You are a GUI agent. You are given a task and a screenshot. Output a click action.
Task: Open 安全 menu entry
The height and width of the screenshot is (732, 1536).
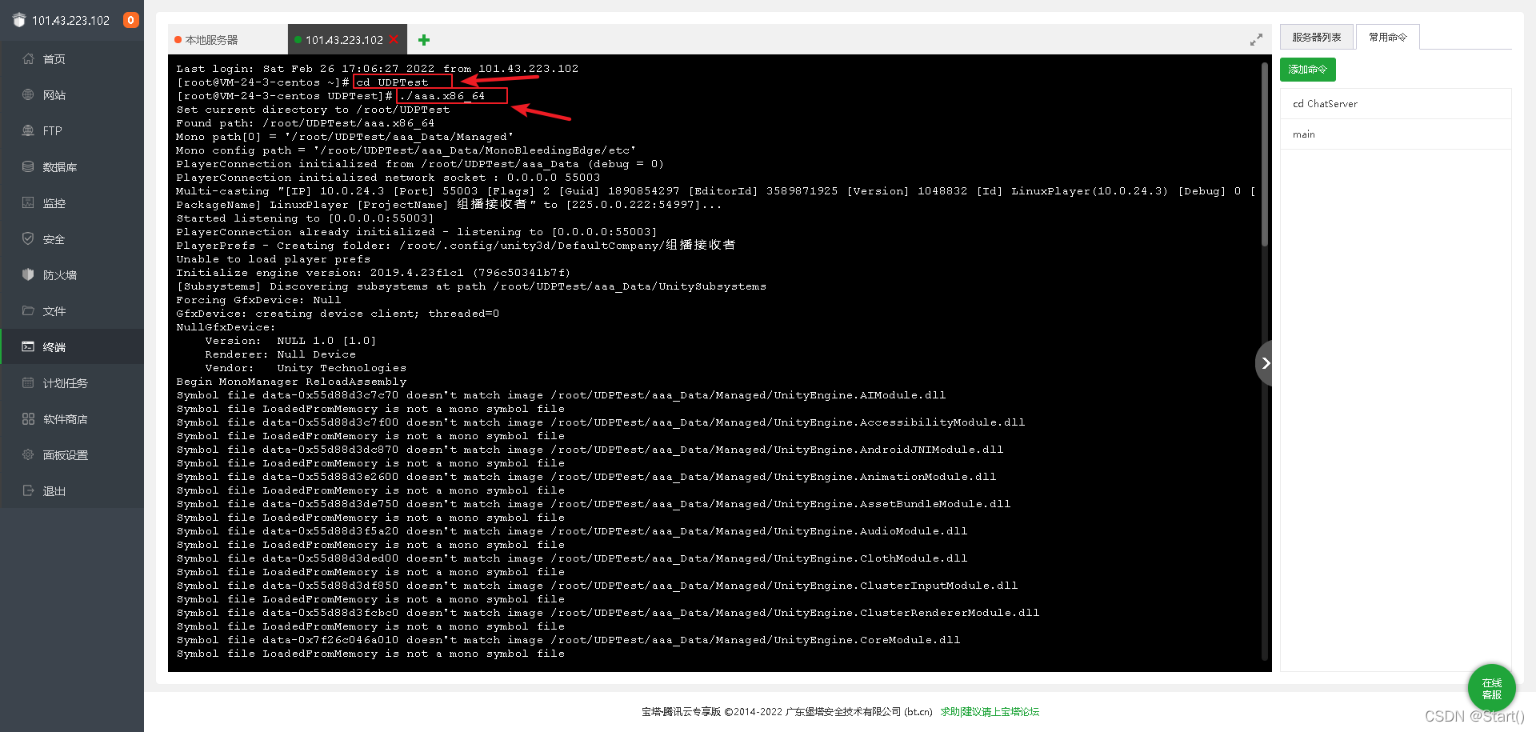[x=72, y=238]
